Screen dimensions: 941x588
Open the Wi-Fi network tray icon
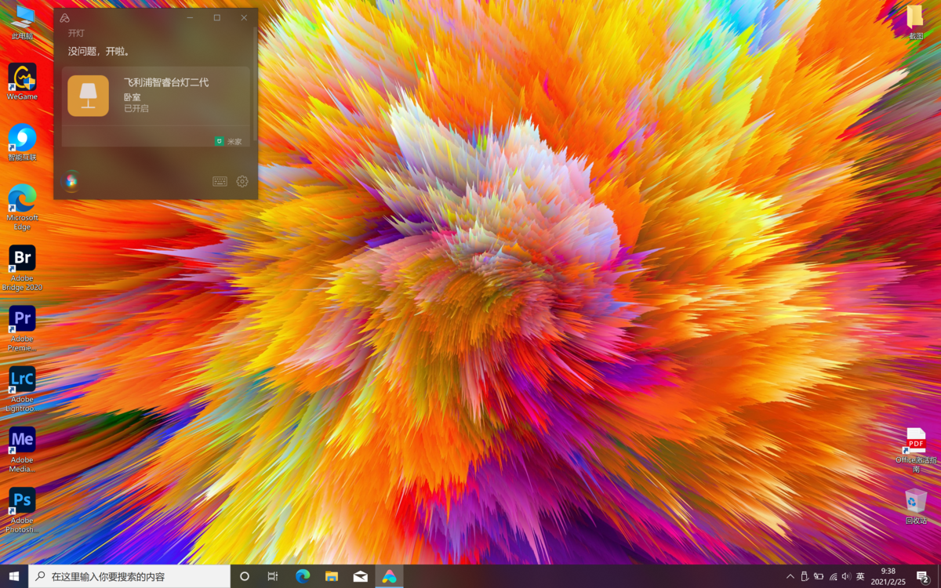coord(833,576)
